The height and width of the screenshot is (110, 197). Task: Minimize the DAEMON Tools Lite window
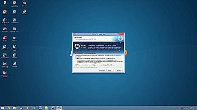tap(115, 34)
